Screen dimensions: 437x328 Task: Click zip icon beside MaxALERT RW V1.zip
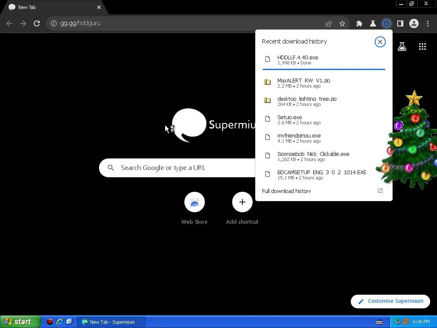tap(268, 82)
